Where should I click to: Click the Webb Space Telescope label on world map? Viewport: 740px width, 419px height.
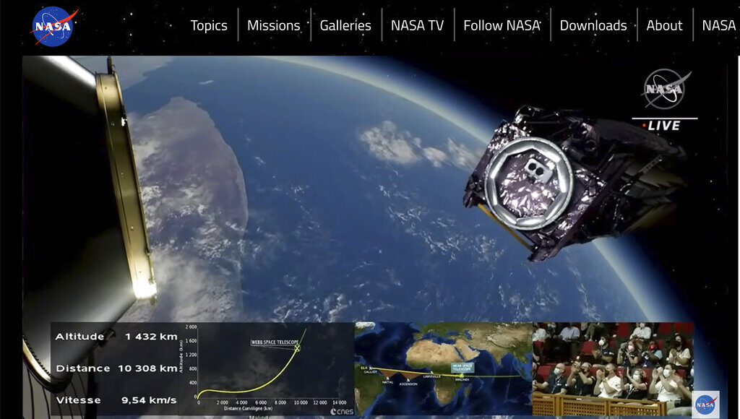pos(462,368)
